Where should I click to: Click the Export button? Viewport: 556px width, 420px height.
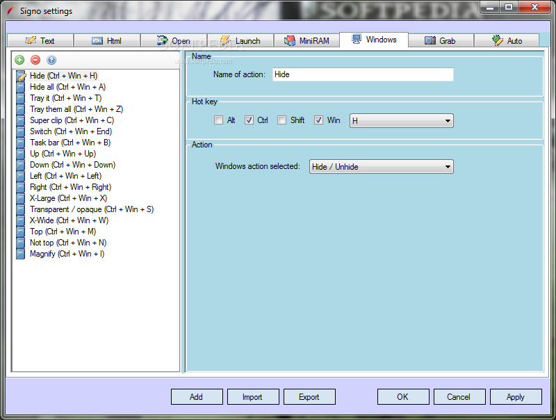309,396
